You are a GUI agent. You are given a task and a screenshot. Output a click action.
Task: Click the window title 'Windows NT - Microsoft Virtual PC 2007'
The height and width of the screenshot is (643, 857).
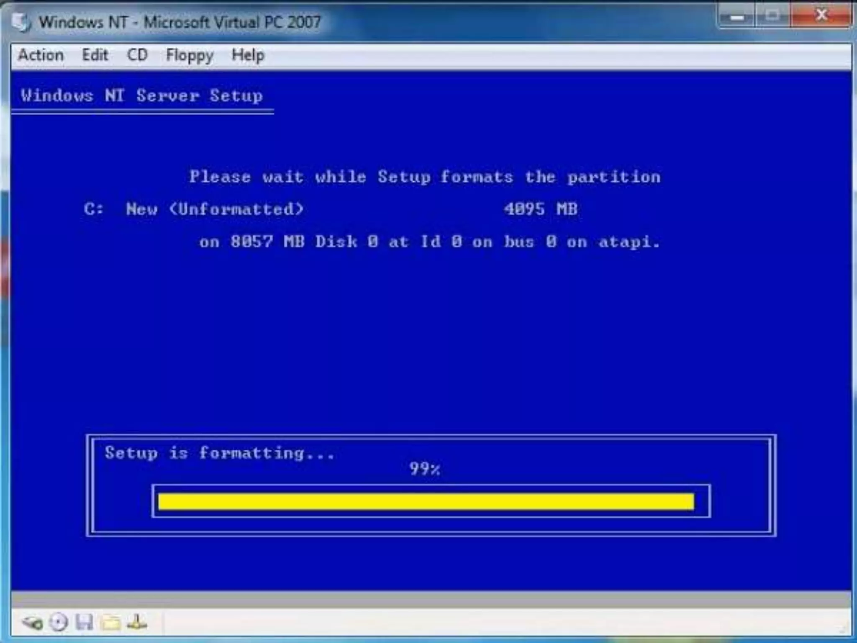(180, 22)
